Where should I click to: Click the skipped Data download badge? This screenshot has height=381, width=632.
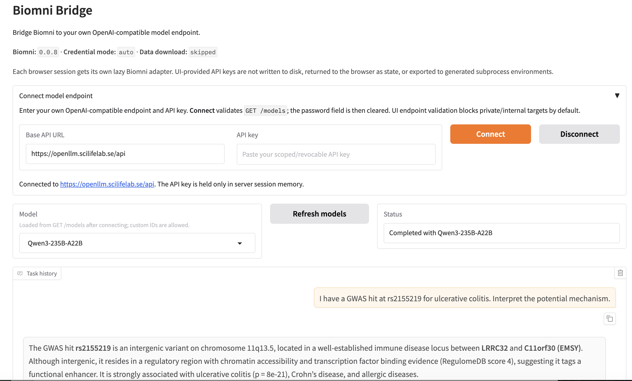click(203, 52)
